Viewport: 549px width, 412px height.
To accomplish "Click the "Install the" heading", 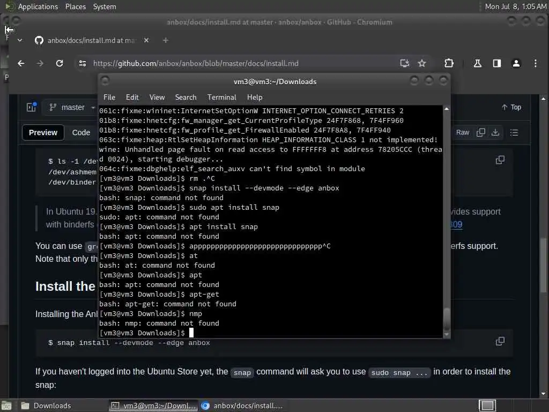I will 65,286.
